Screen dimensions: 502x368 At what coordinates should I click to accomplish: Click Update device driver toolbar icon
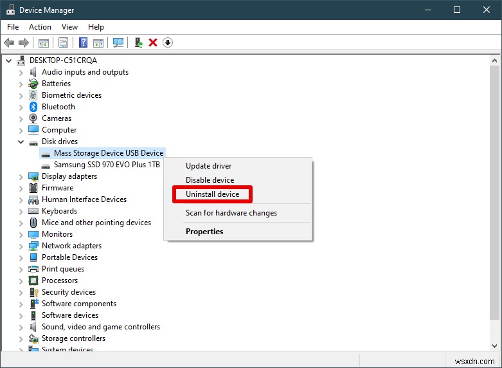pyautogui.click(x=139, y=42)
